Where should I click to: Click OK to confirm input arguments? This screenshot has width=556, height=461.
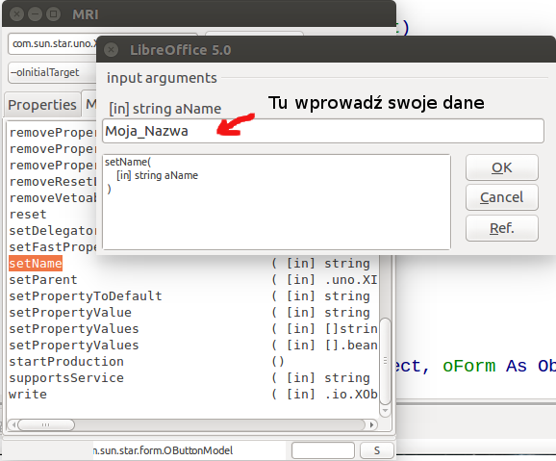click(502, 167)
